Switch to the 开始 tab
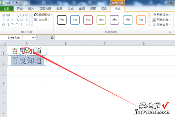175x117 pixels. pyautogui.click(x=20, y=8)
